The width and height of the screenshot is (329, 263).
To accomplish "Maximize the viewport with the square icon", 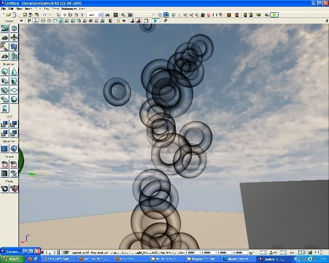I will [x=146, y=21].
